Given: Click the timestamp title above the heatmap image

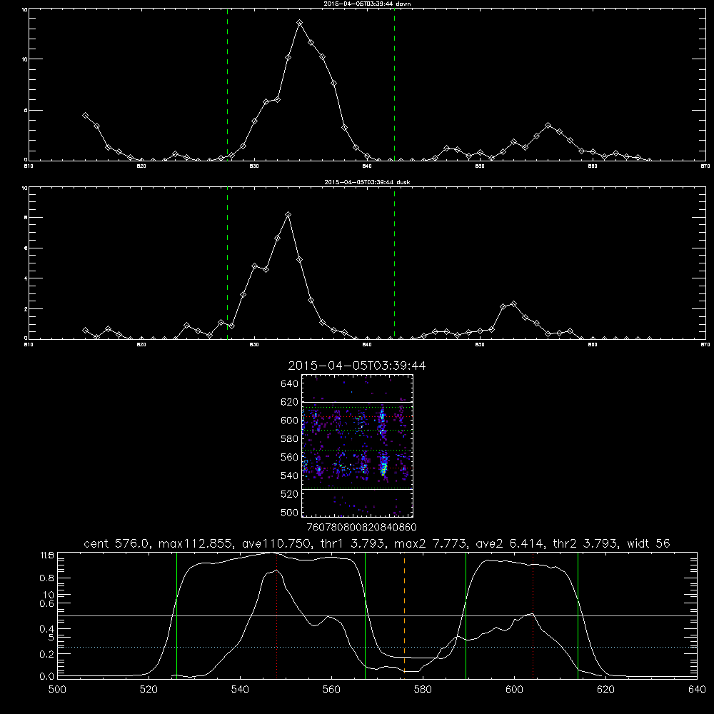Looking at the screenshot, I should coord(356,366).
